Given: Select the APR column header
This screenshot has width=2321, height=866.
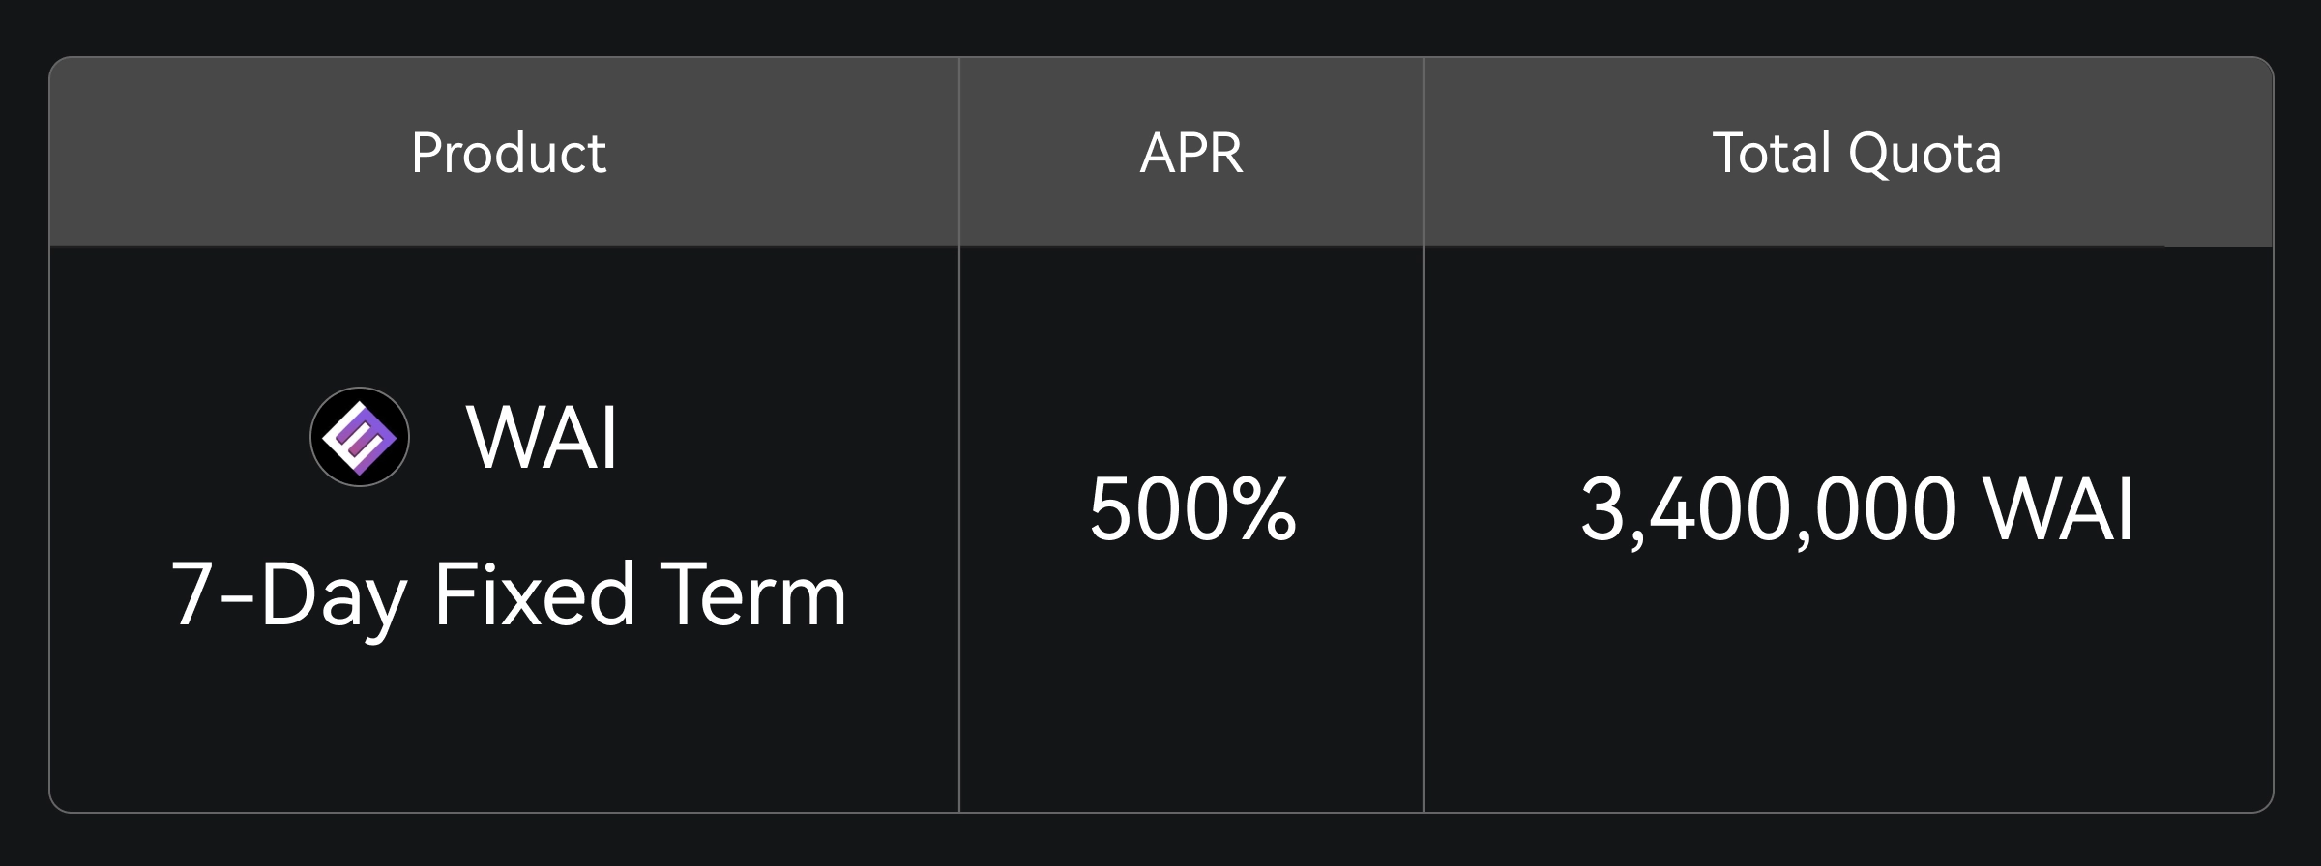Looking at the screenshot, I should (1191, 153).
